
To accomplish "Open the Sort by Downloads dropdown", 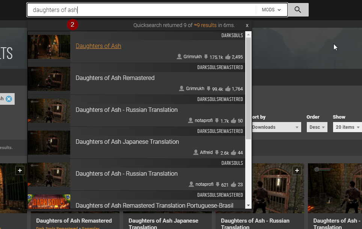I will tap(276, 127).
